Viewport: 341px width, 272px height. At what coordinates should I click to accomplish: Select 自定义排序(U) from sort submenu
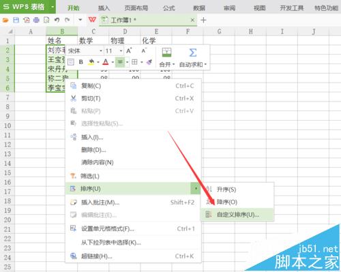237,215
